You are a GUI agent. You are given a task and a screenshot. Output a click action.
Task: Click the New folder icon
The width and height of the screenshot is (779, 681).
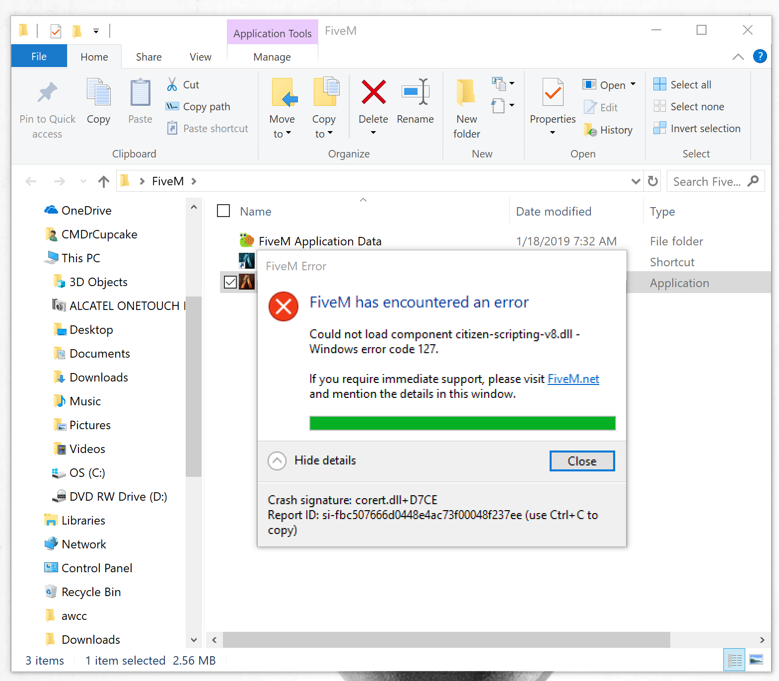466,92
